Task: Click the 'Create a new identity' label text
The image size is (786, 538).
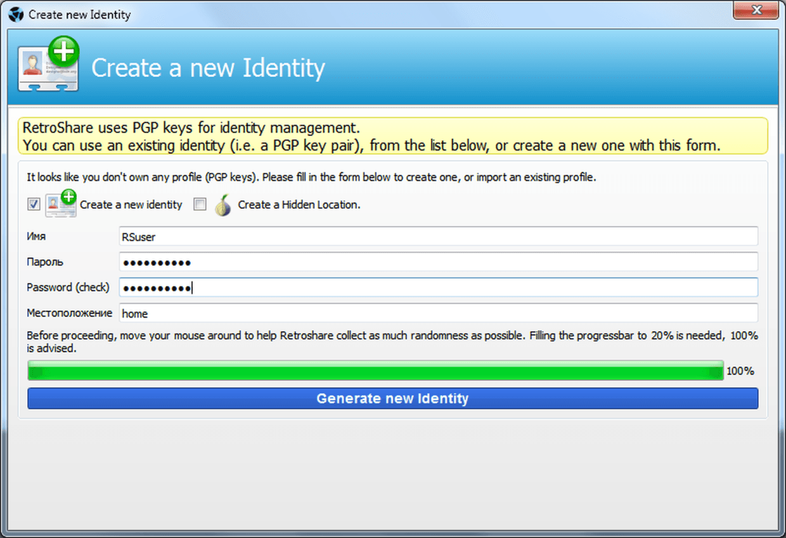Action: click(131, 205)
